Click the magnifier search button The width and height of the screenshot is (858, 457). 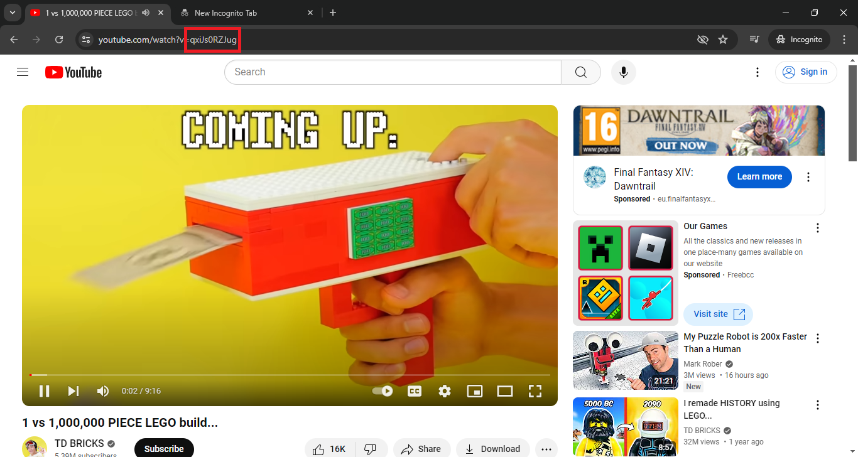(581, 72)
